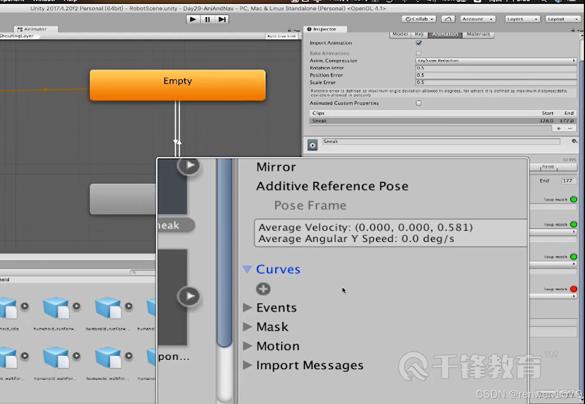The width and height of the screenshot is (585, 404).
Task: Expand the Mask section
Action: (248, 327)
